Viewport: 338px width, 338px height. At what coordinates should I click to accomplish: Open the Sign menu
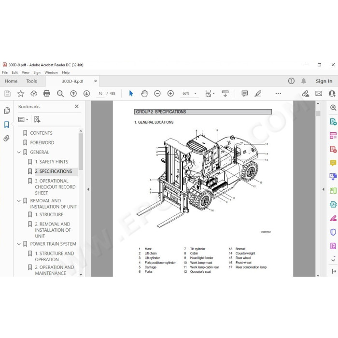[x=37, y=72]
